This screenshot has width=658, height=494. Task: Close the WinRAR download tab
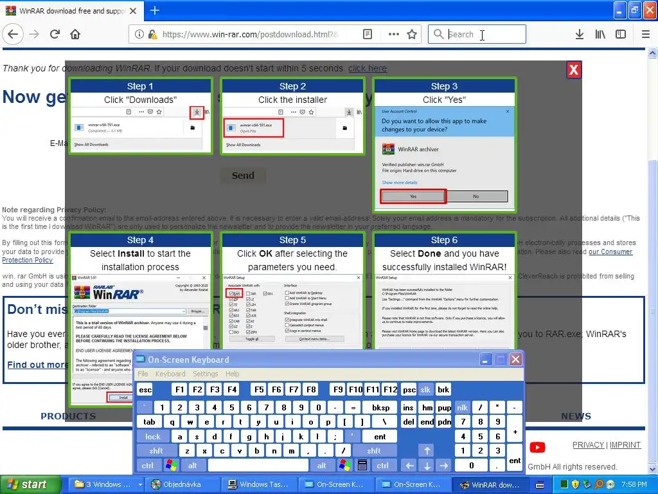point(133,11)
